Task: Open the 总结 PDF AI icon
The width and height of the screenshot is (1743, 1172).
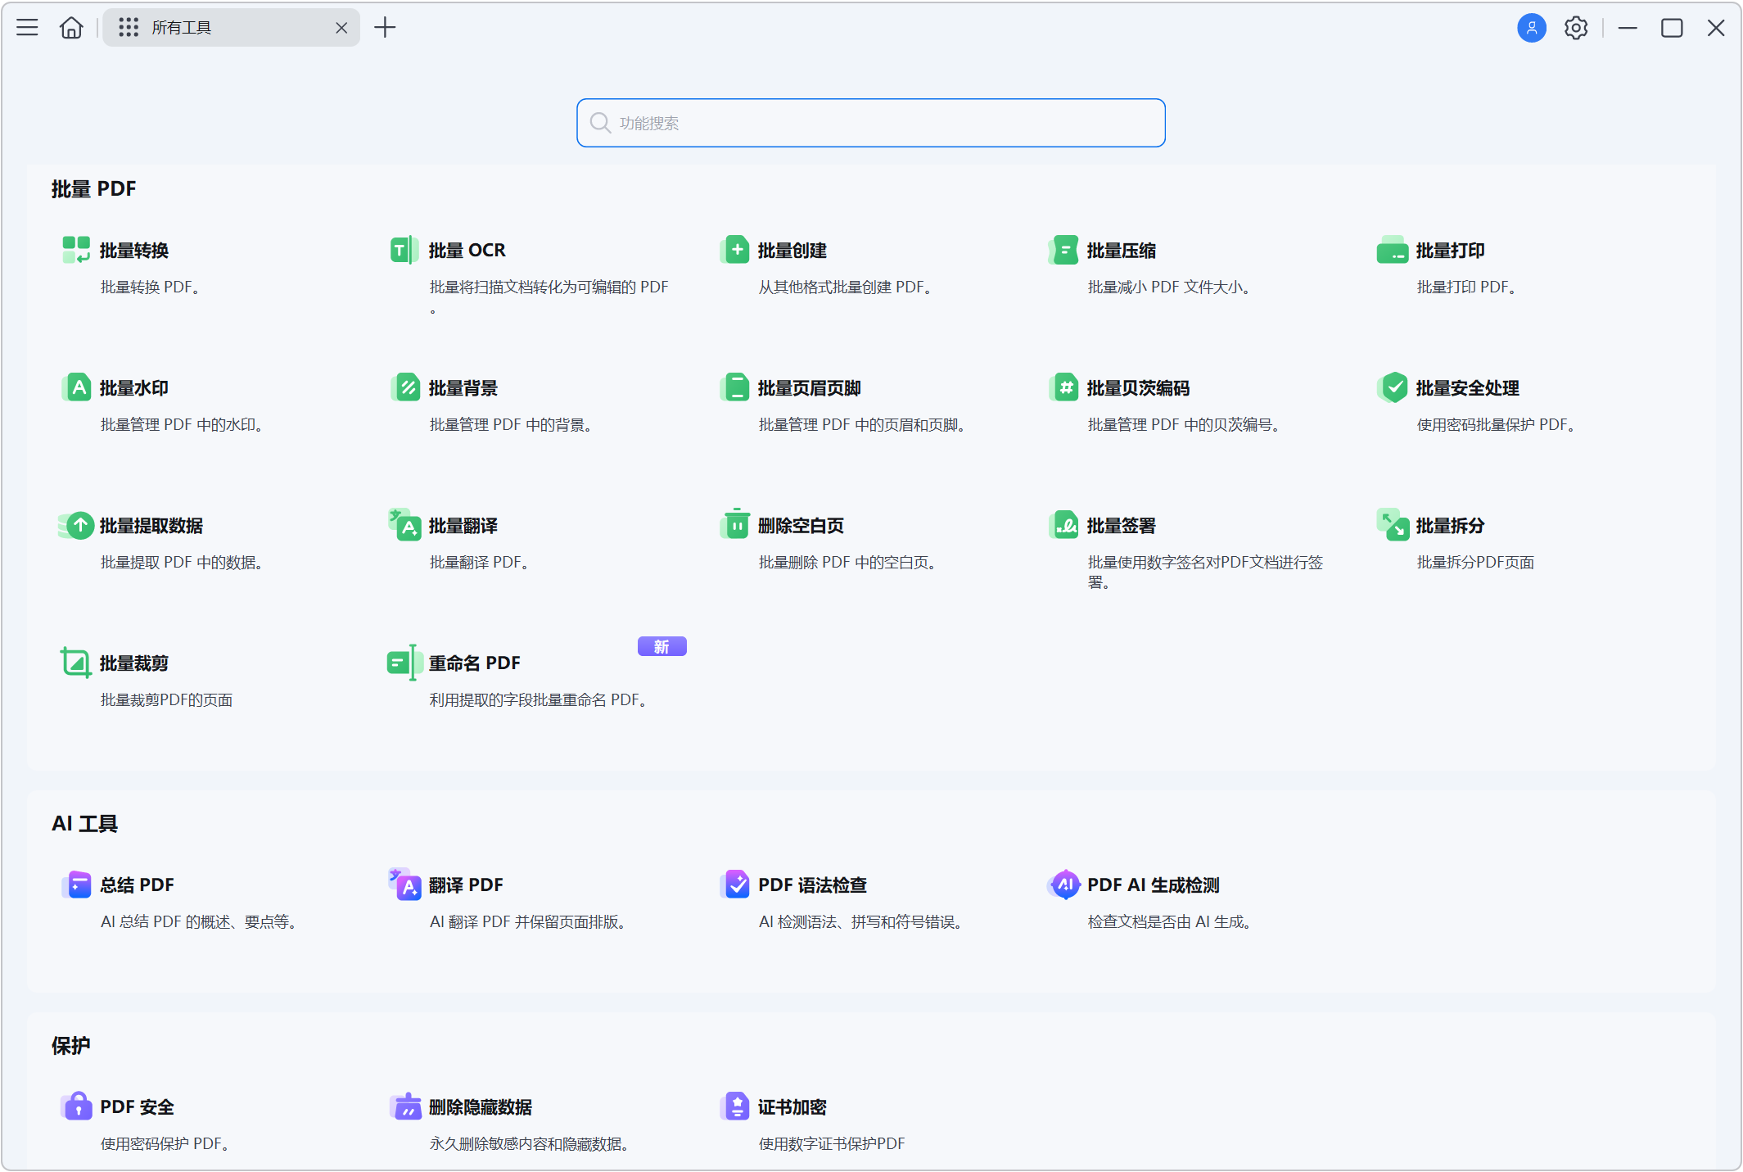Action: click(77, 885)
